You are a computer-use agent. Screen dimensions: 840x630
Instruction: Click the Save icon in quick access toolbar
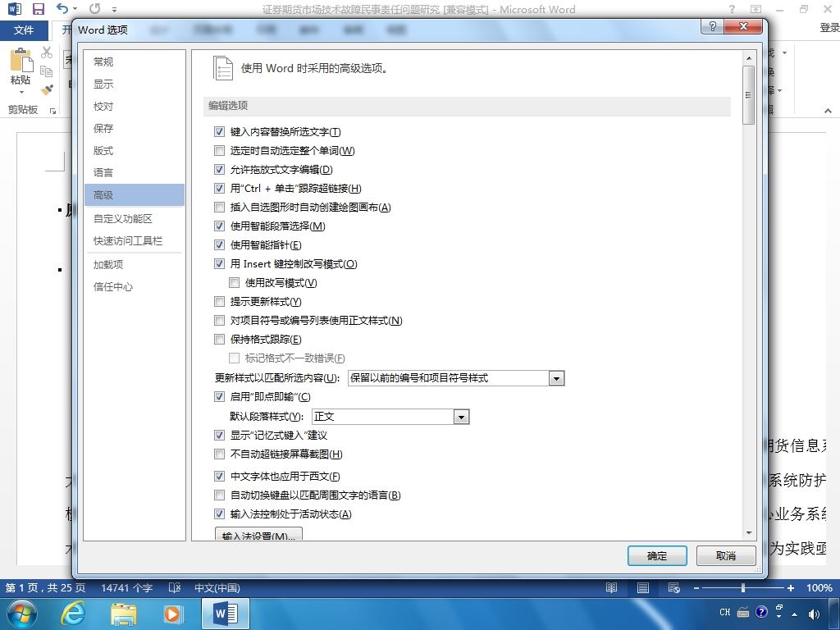38,8
